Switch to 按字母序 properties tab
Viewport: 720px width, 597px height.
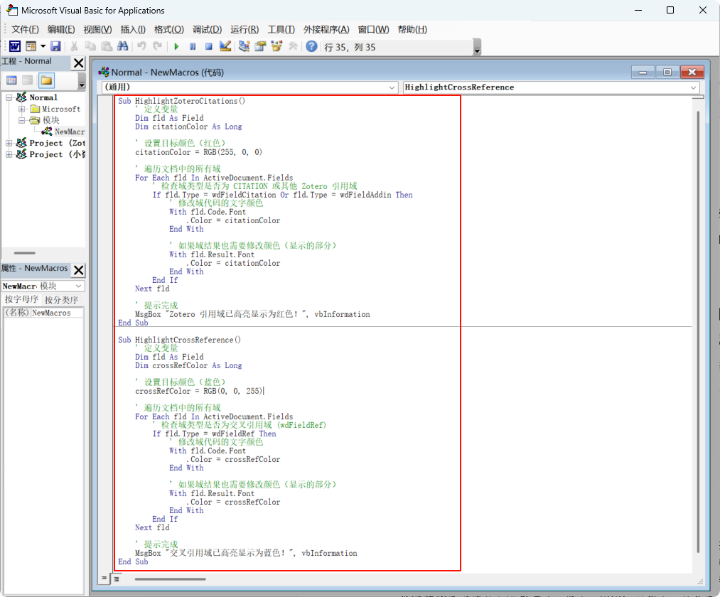click(21, 299)
